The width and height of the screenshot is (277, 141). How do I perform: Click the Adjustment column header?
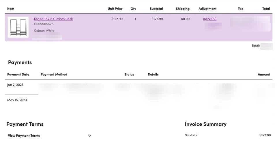point(207,9)
